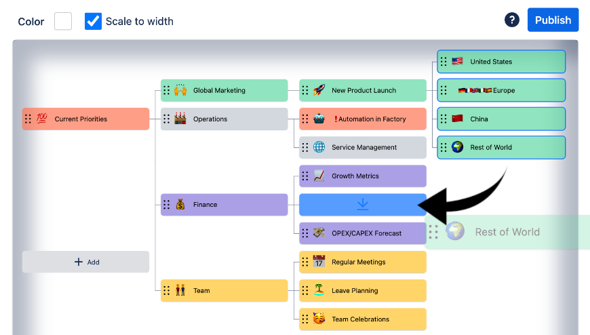Select the Global Marketing node
590x335 pixels.
224,90
